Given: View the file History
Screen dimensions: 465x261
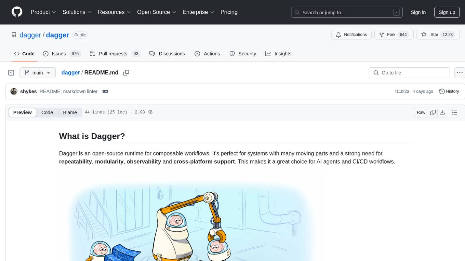Looking at the screenshot, I should tap(449, 92).
